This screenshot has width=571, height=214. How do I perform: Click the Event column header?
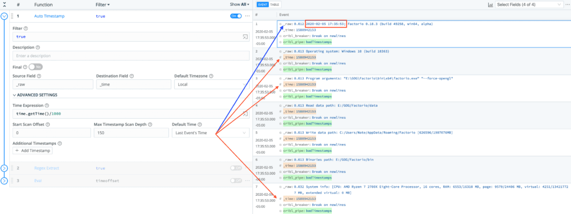tap(284, 15)
